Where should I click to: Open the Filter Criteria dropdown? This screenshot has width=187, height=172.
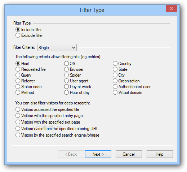57,48
